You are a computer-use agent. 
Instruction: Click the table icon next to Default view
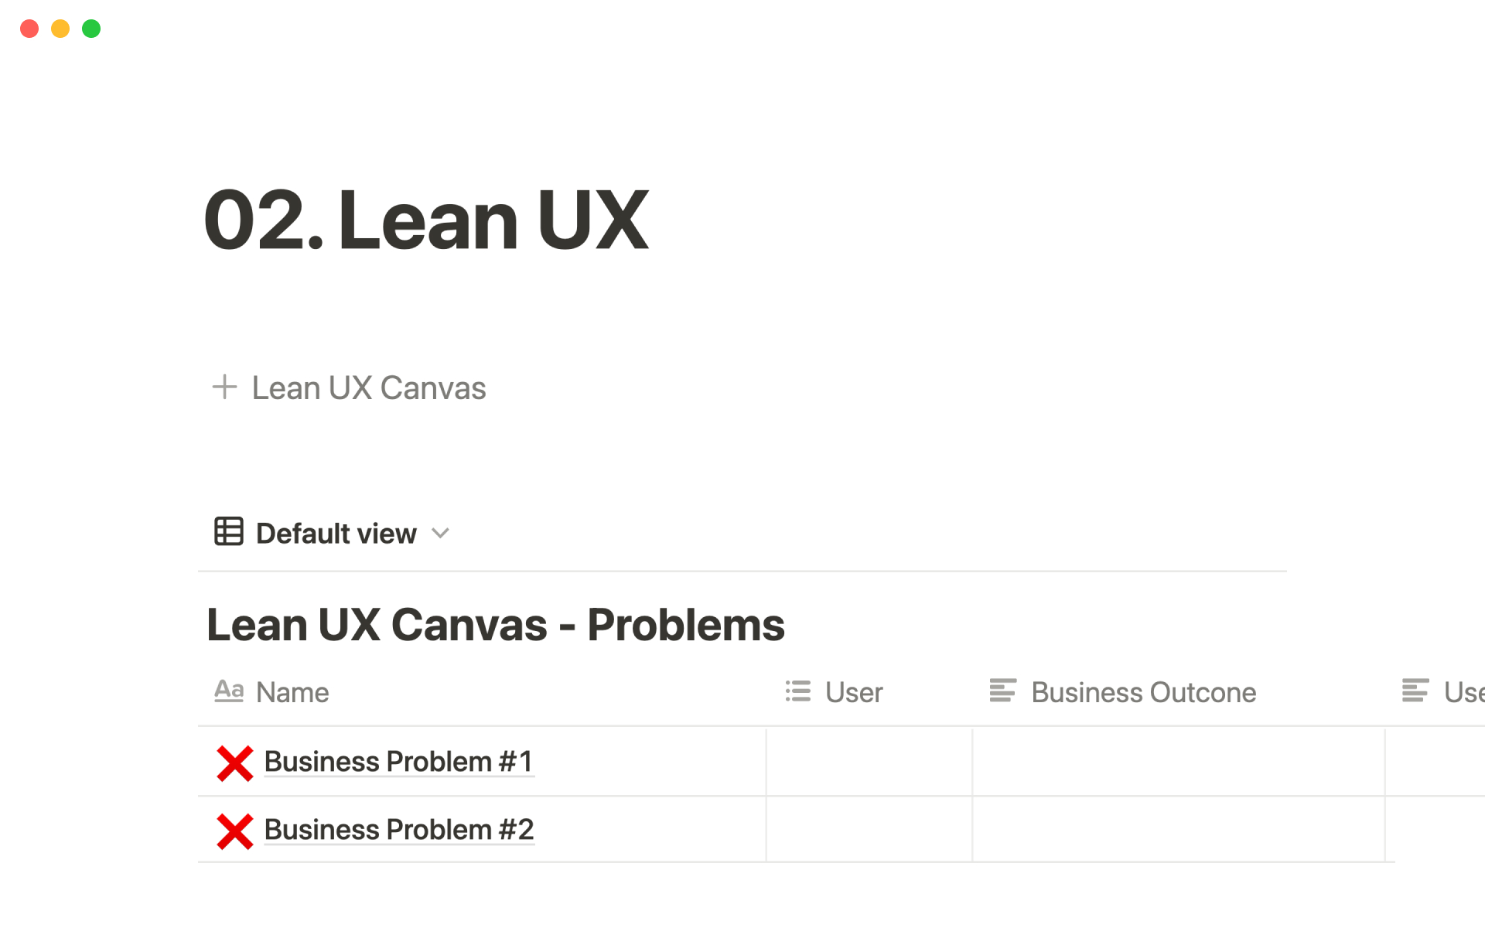point(229,532)
